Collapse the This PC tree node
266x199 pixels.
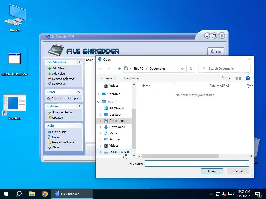coord(98,102)
